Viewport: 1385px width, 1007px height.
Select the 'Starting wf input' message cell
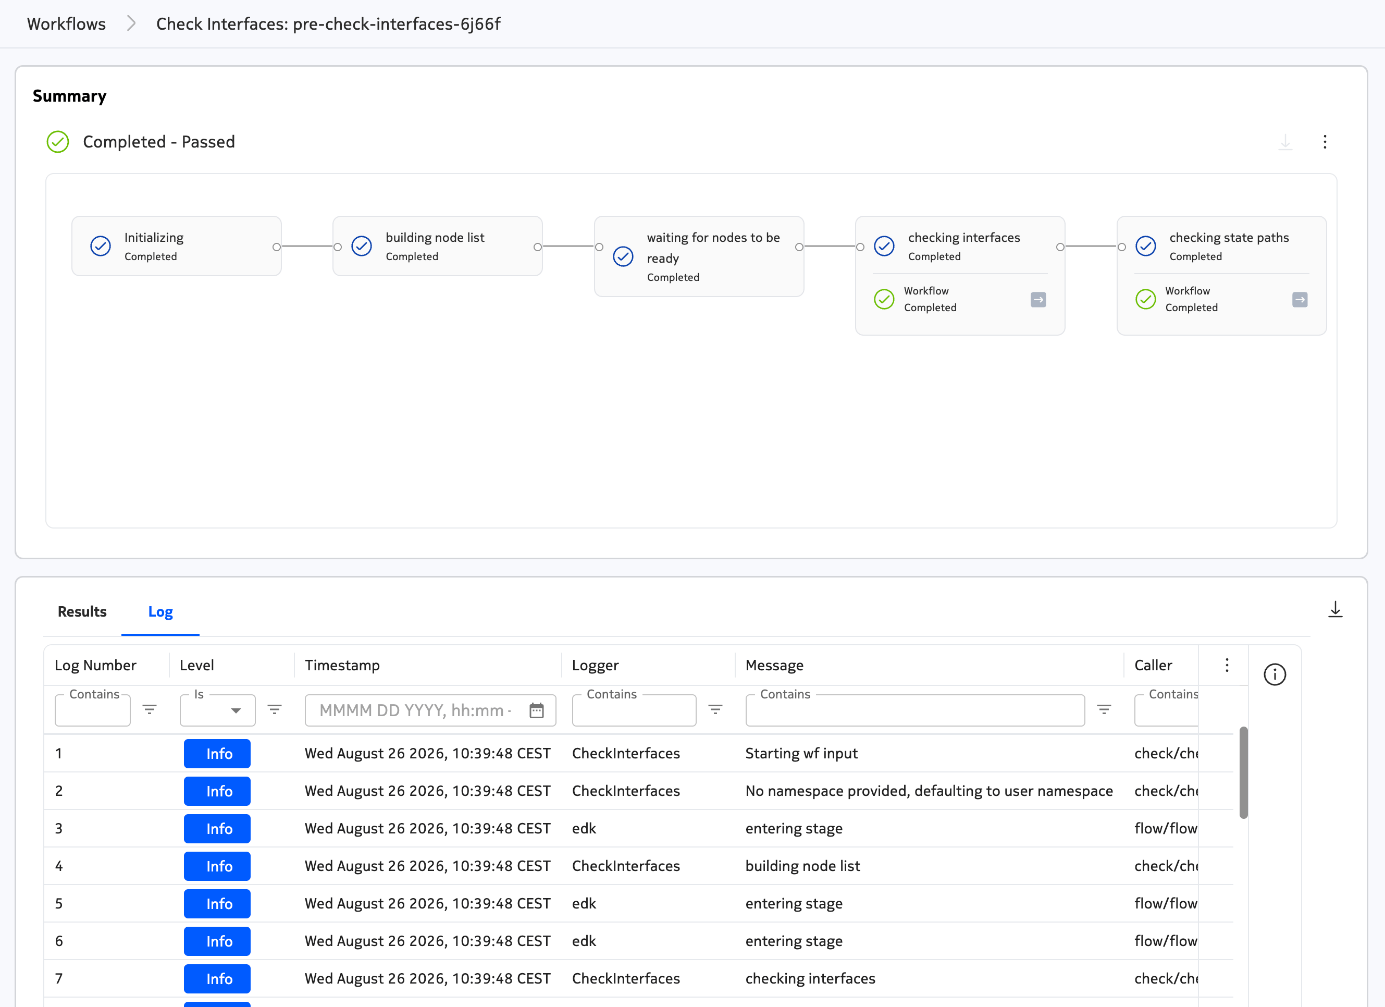tap(801, 754)
